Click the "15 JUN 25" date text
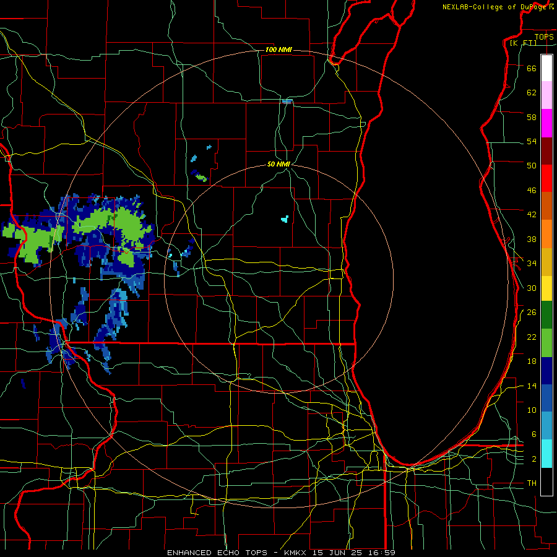 point(338,553)
